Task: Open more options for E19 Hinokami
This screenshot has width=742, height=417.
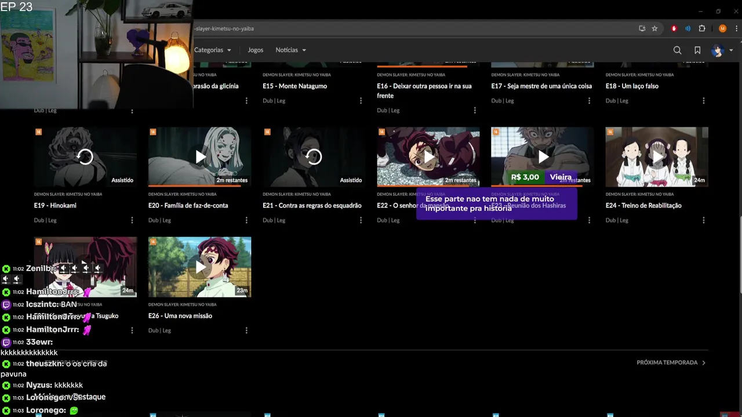Action: click(x=132, y=220)
